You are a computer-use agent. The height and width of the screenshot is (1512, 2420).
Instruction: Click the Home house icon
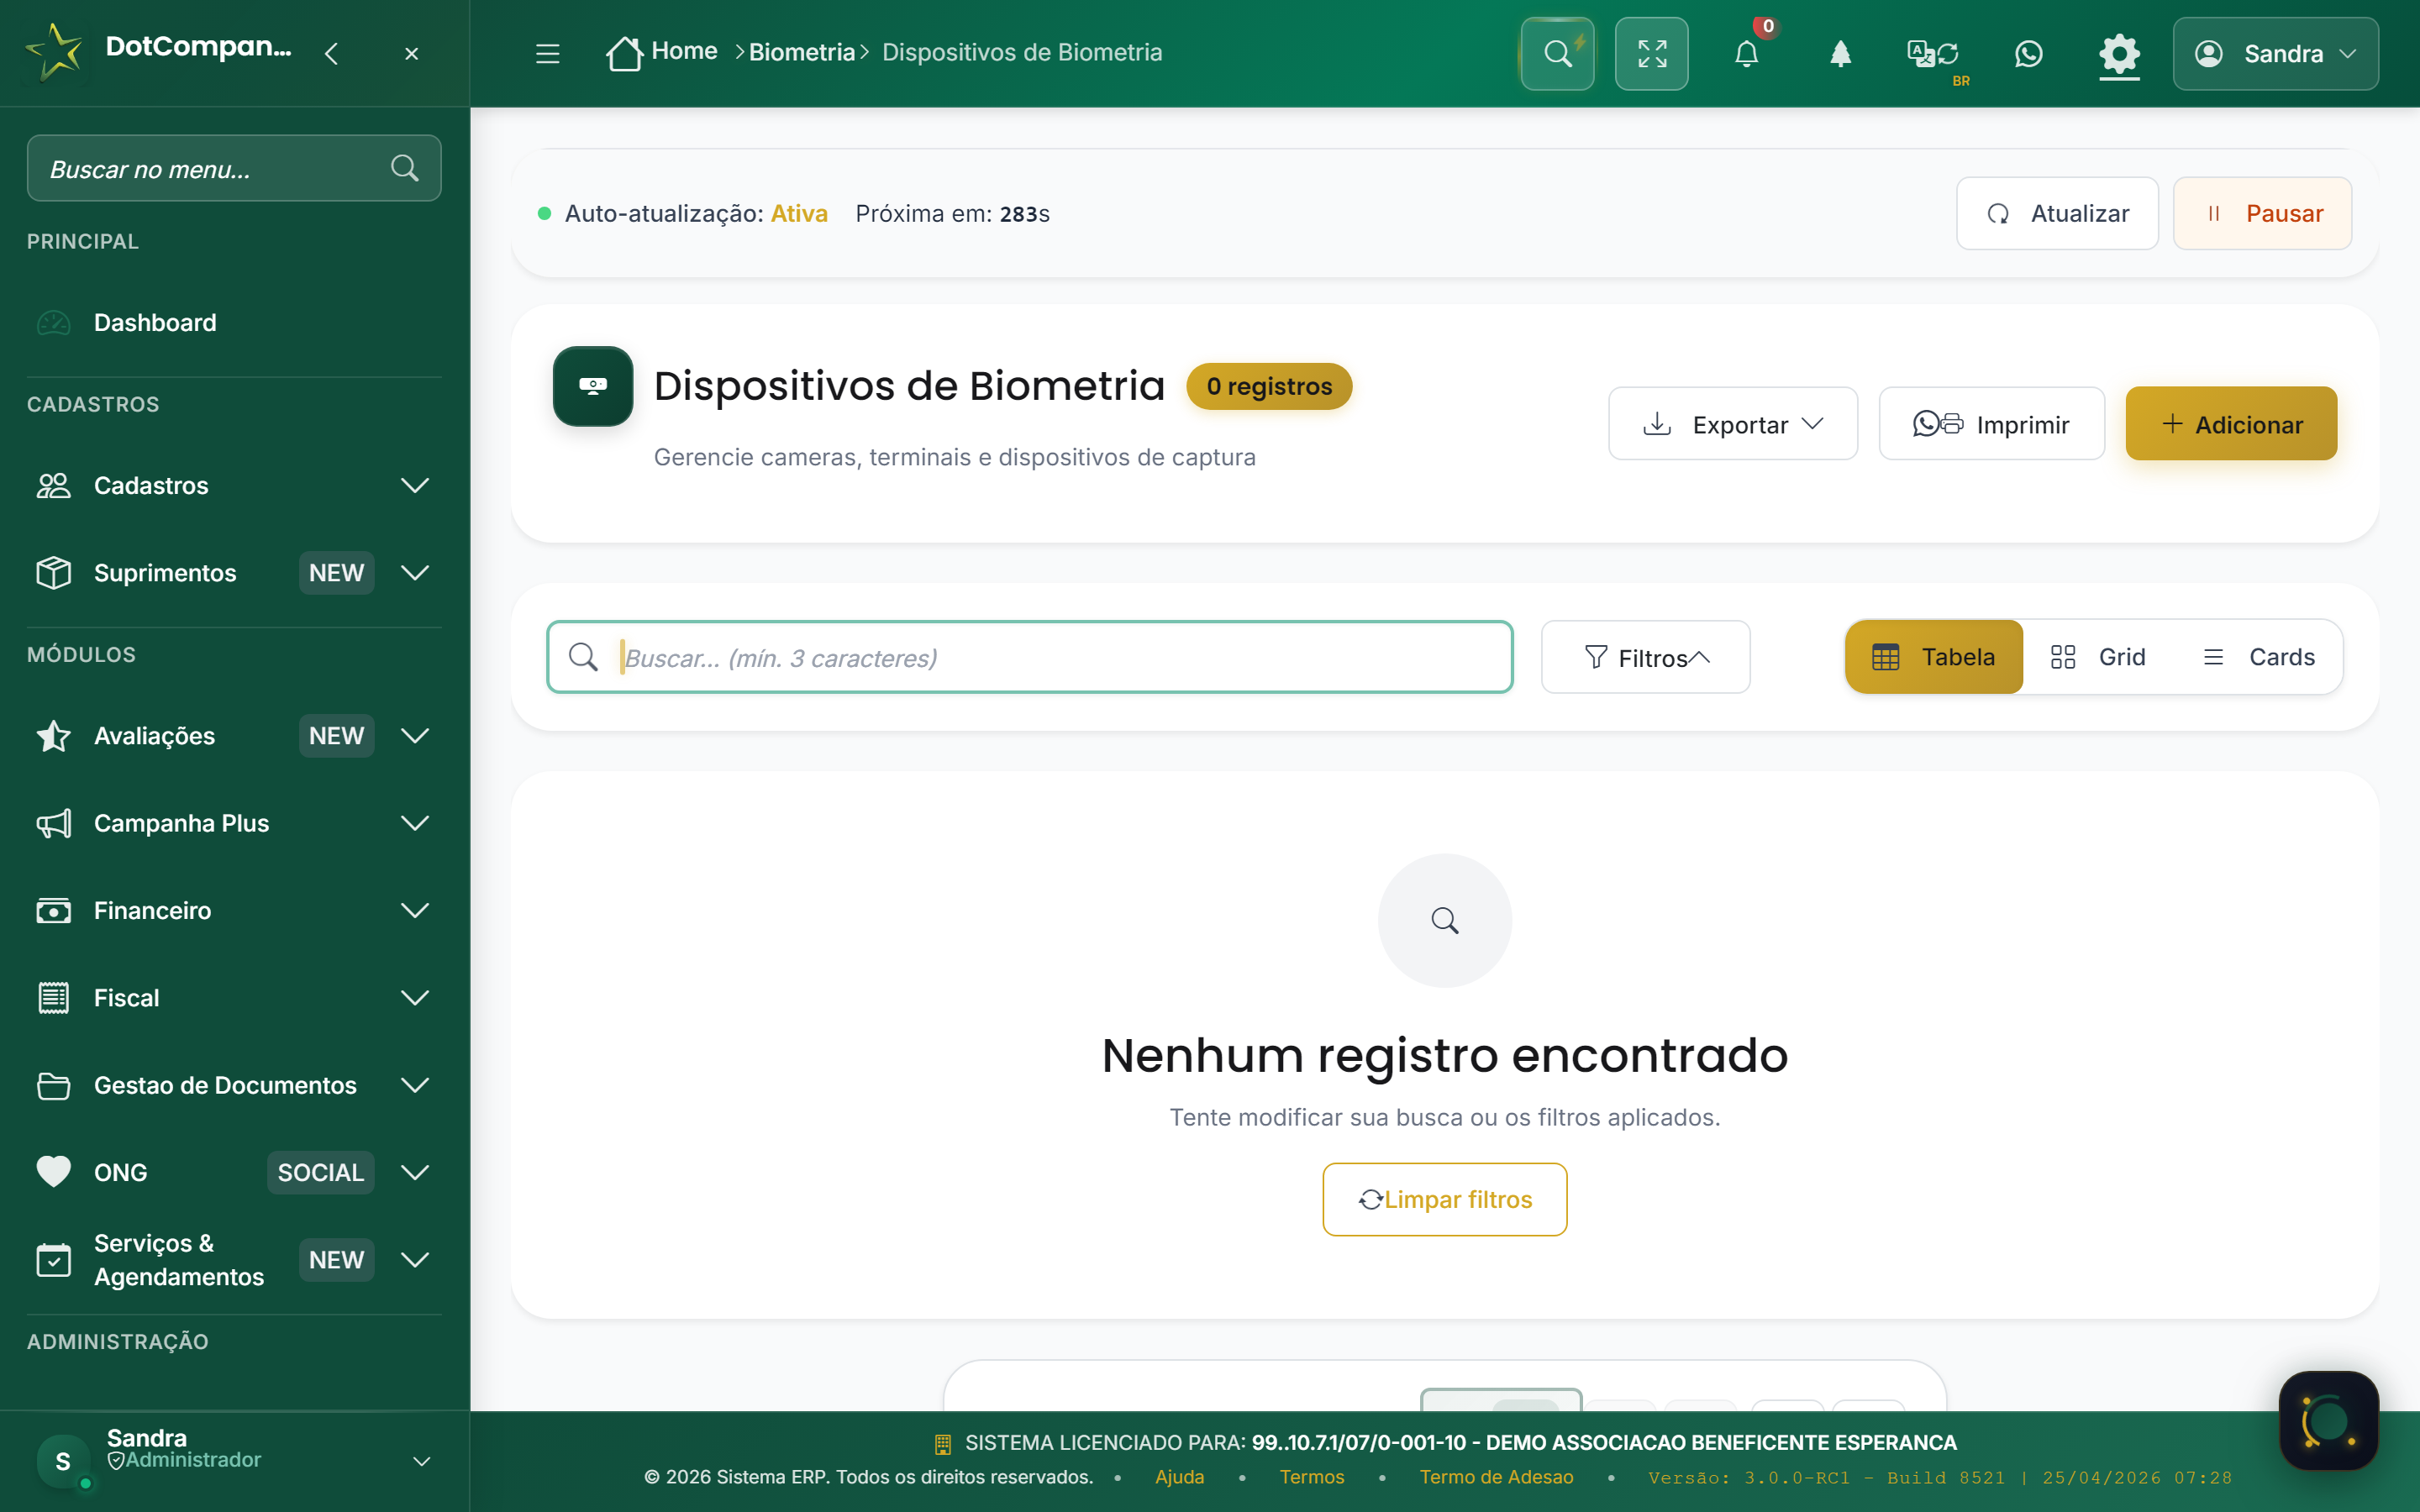point(624,53)
